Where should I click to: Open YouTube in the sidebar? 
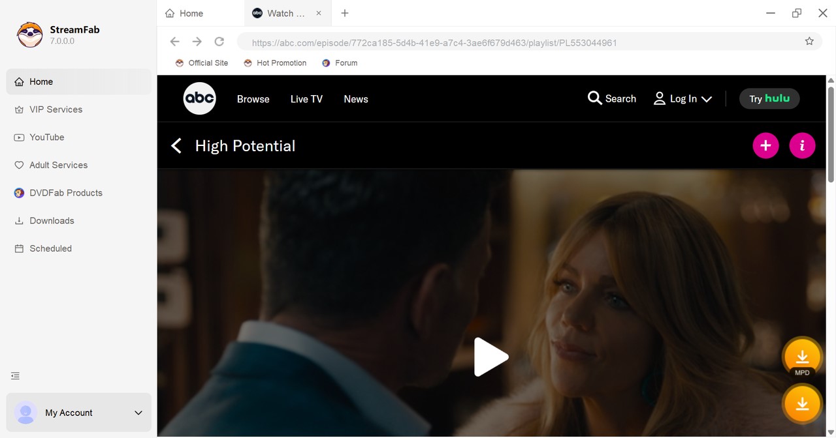(x=46, y=138)
